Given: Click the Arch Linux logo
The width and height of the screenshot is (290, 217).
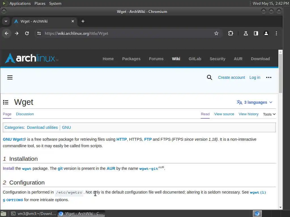Looking at the screenshot, I should pyautogui.click(x=31, y=58).
